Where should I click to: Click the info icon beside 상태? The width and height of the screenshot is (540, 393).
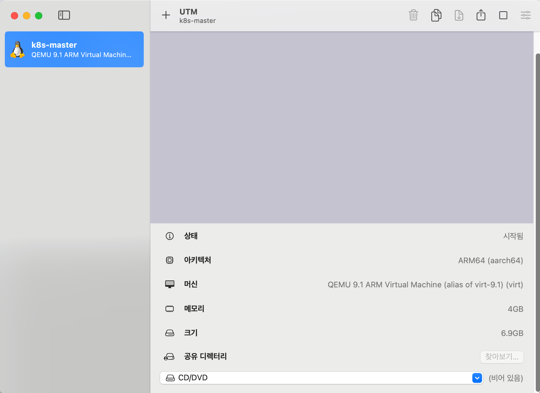point(170,236)
